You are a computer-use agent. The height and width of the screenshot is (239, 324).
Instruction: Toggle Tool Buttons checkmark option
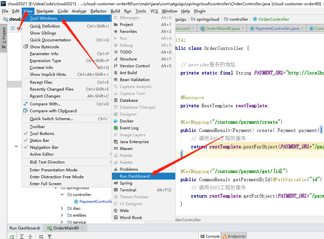pyautogui.click(x=67, y=133)
